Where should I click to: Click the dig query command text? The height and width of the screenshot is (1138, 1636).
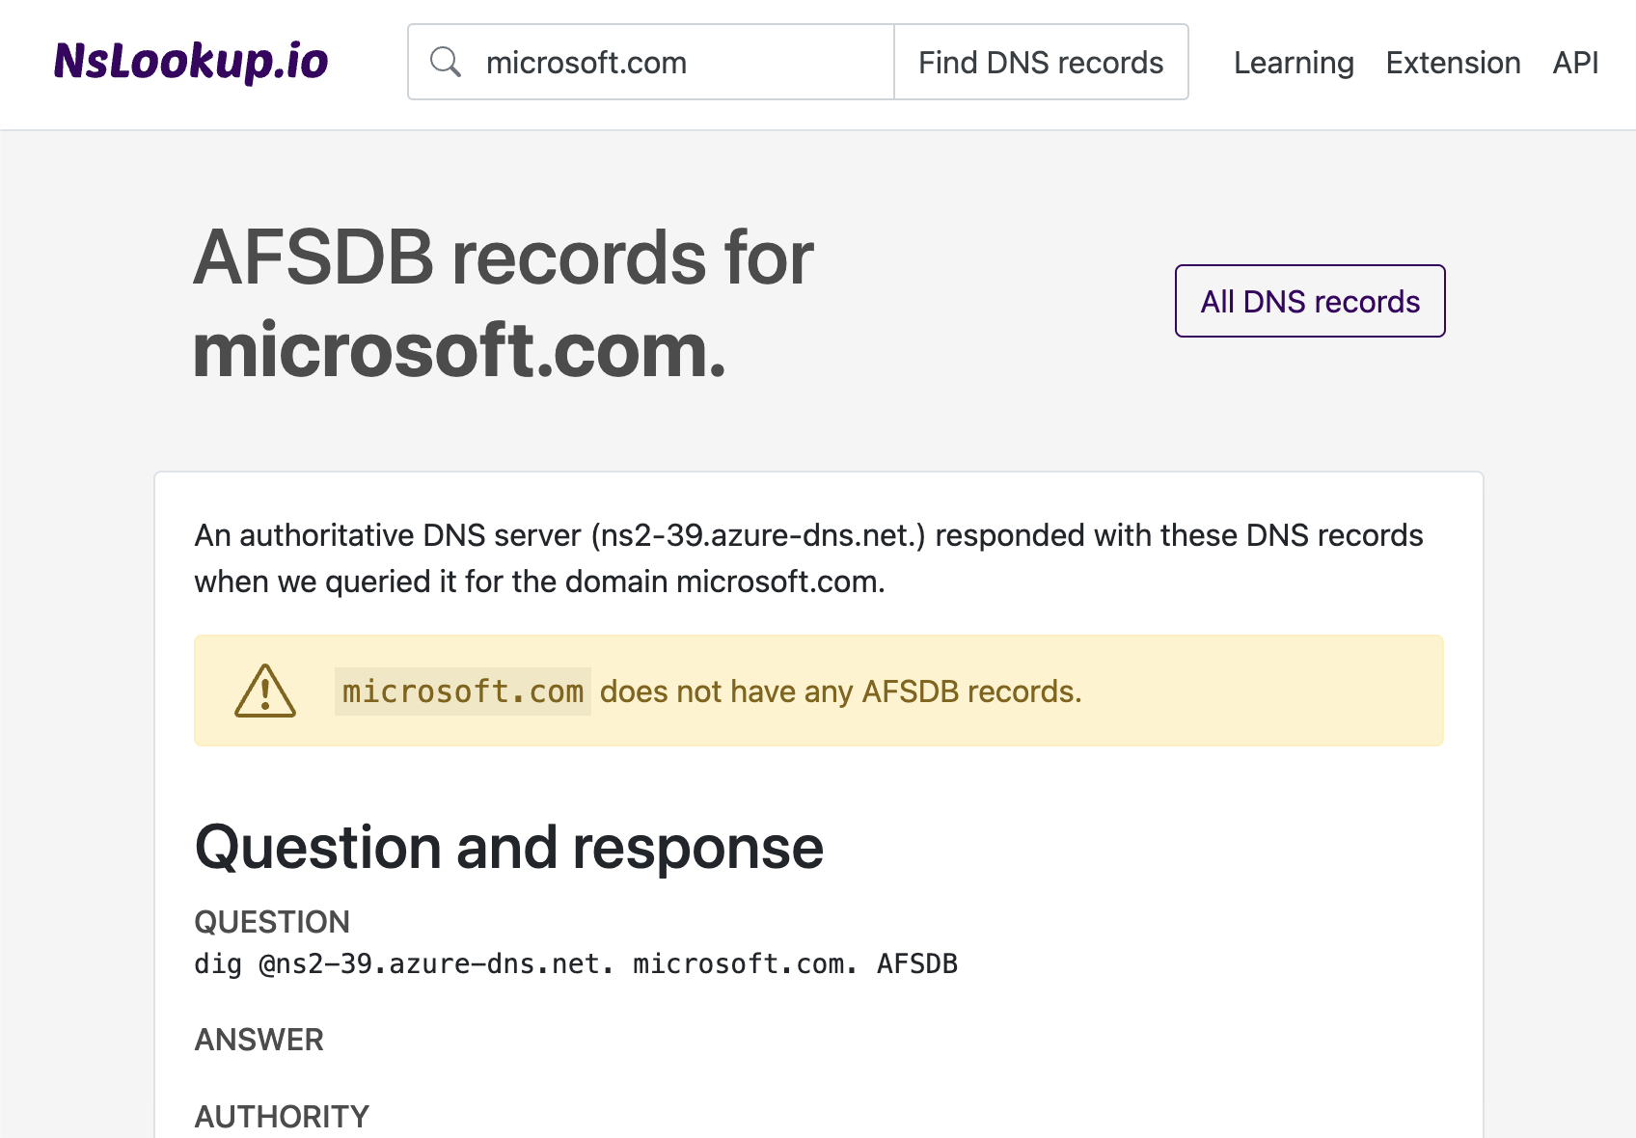click(576, 963)
